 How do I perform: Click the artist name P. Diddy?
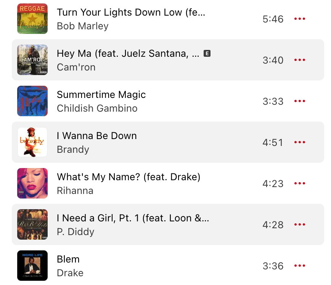[76, 232]
